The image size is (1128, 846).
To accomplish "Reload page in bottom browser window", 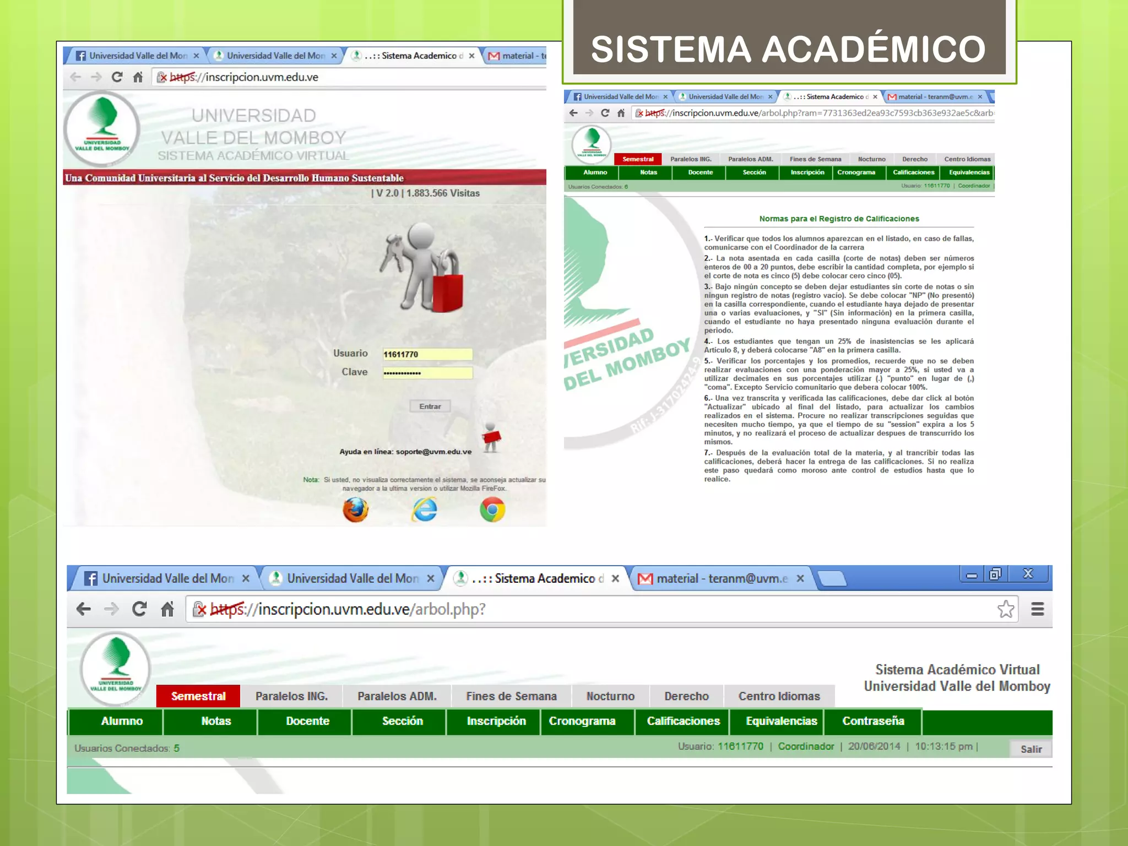I will point(139,609).
